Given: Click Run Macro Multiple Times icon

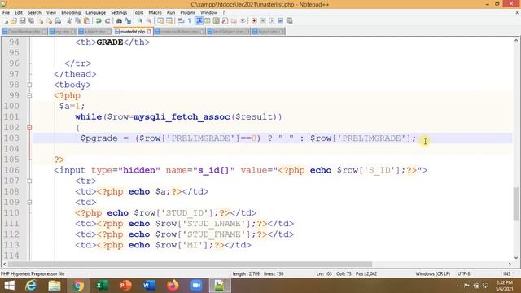Looking at the screenshot, I should pos(280,20).
